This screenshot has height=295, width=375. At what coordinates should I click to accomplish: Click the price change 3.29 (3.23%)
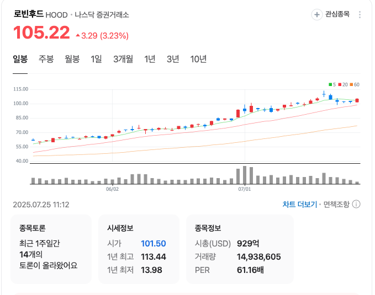102,36
